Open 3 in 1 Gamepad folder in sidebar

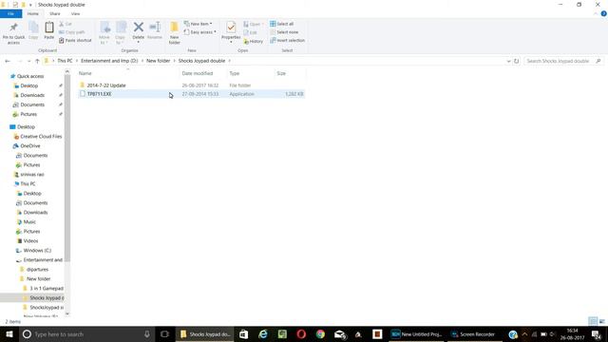[47, 289]
